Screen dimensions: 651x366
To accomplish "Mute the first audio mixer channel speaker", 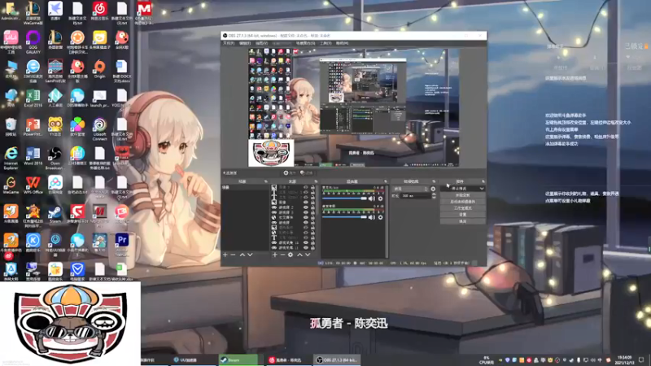I will pos(372,198).
